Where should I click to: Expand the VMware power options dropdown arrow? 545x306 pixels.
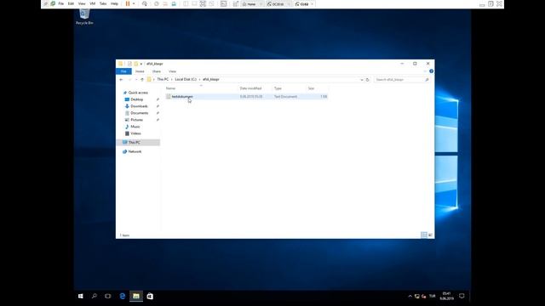(134, 3)
